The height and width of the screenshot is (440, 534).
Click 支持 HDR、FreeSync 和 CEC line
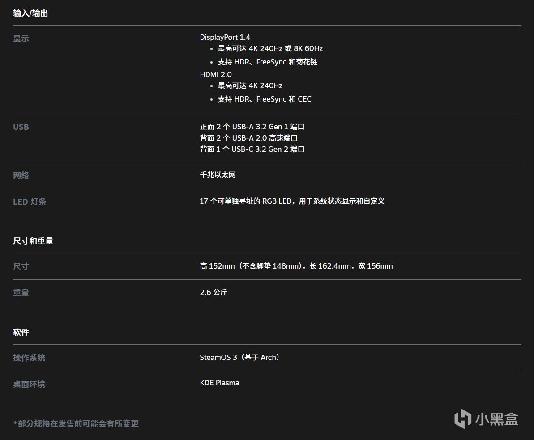pos(265,99)
